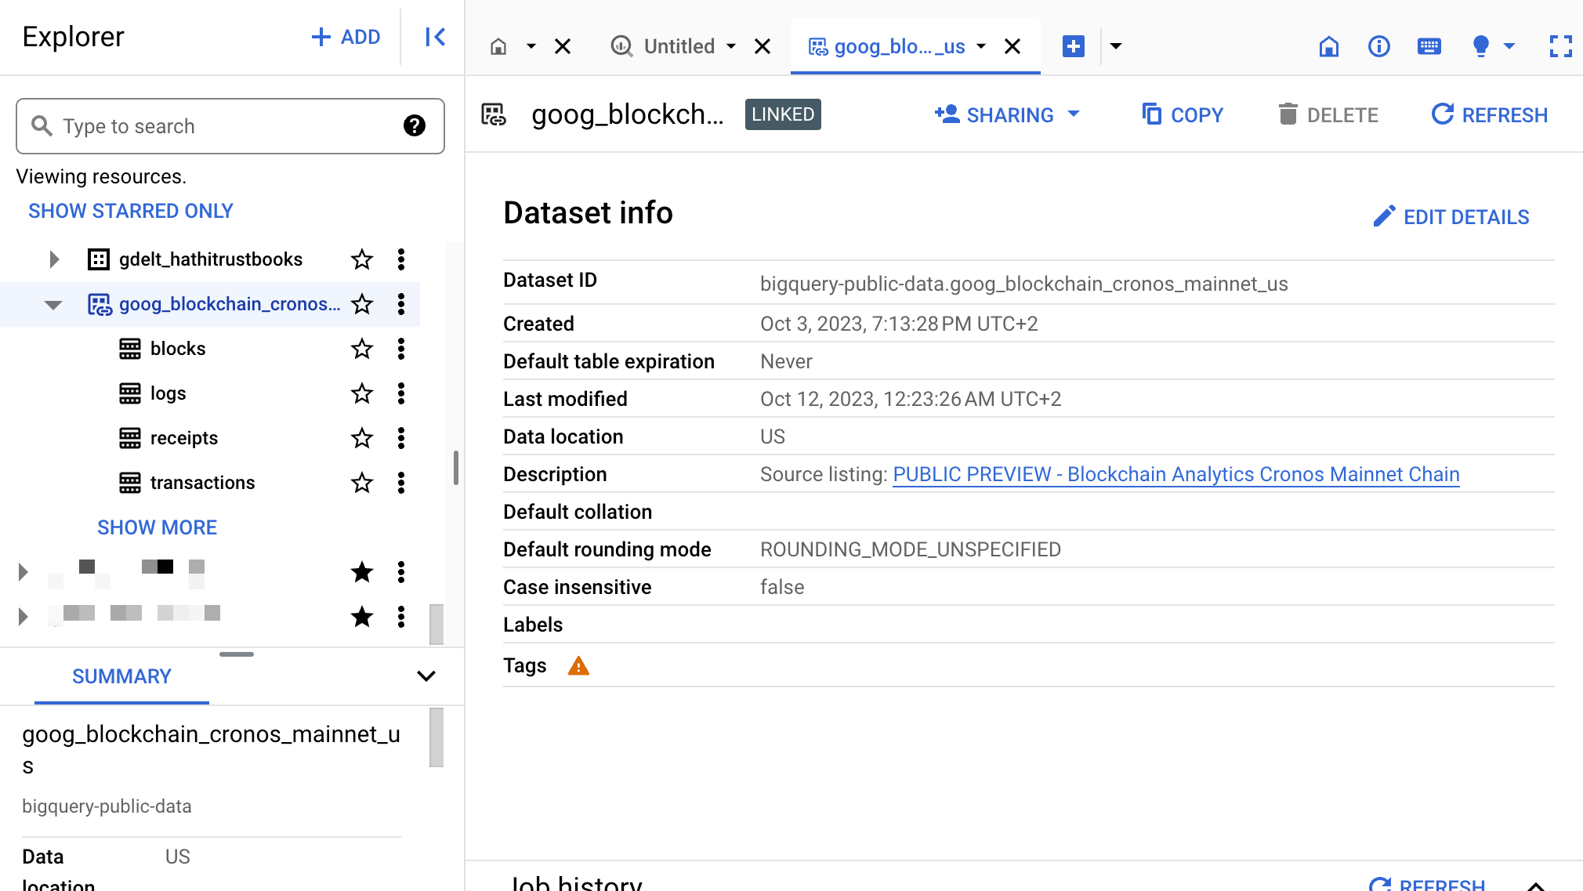Open the actions menu for blocks table
Image resolution: width=1583 pixels, height=891 pixels.
point(401,349)
